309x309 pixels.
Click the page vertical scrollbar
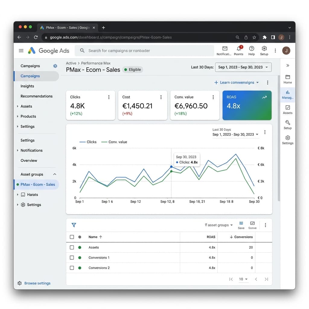point(279,138)
